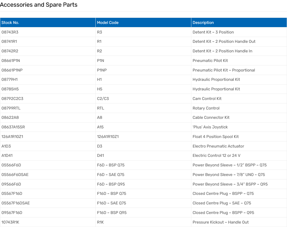
Task: Select stock number 05567F16DSAE
Action: (x=16, y=203)
